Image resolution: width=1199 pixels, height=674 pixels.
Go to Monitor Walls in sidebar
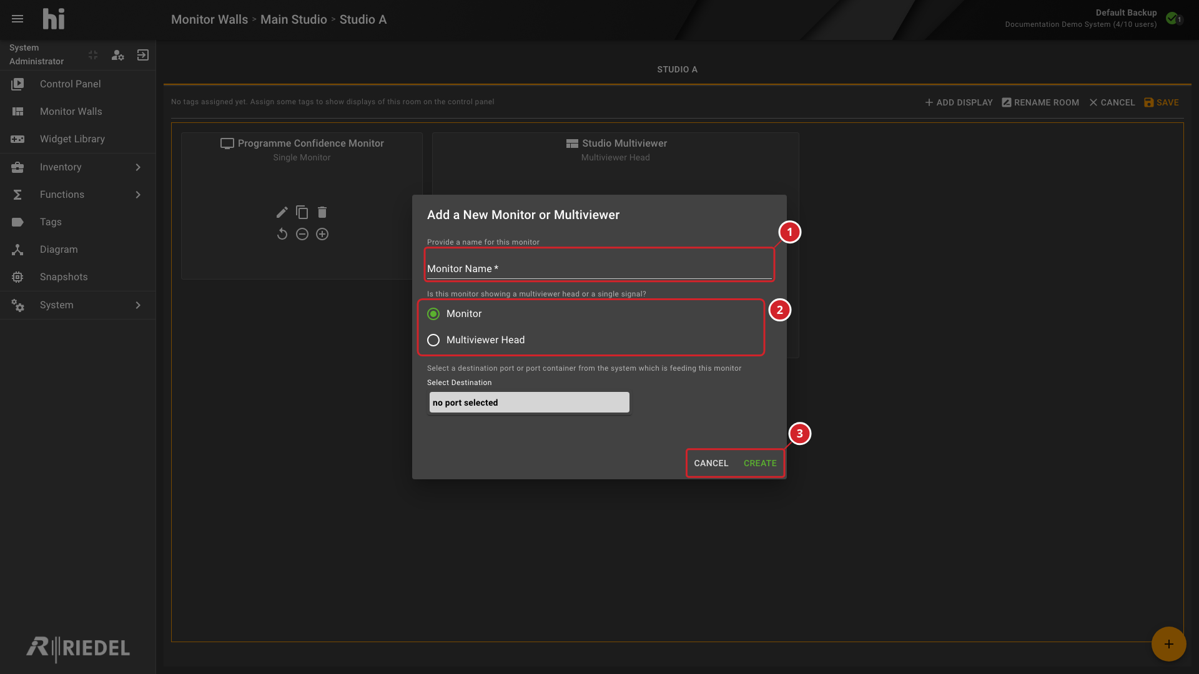[77, 112]
